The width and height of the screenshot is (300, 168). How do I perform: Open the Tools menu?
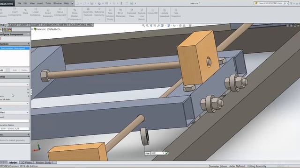click(48, 3)
